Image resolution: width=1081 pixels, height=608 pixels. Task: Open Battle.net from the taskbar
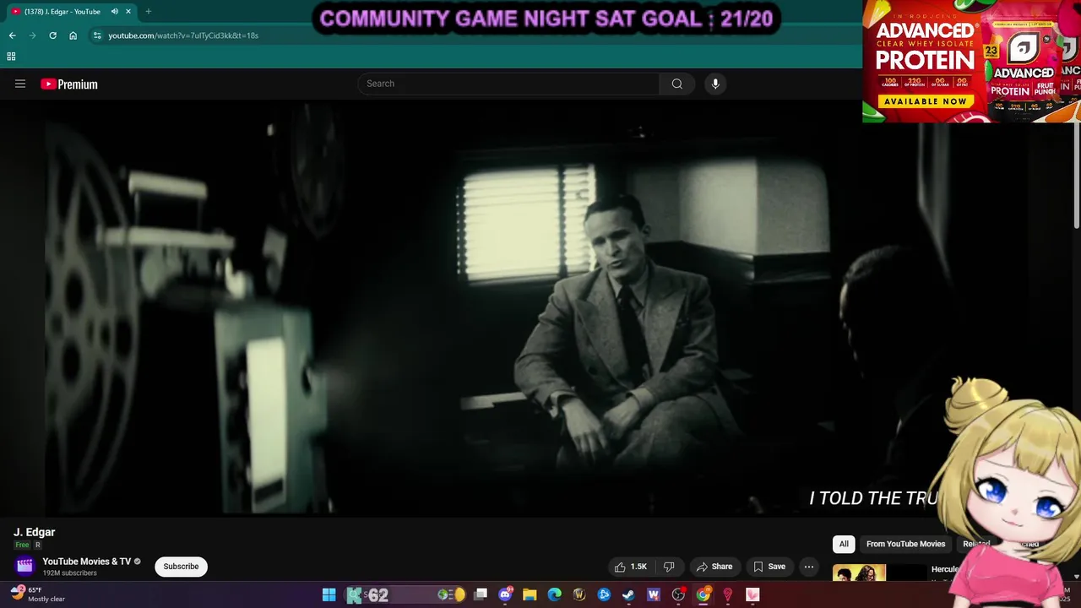(x=604, y=595)
